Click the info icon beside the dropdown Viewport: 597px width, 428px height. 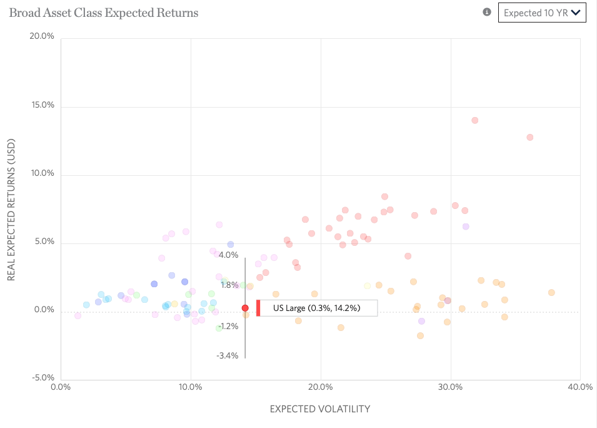click(487, 13)
